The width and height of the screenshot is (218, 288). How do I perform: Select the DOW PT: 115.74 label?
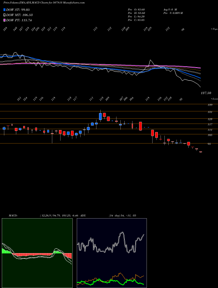coord(19,20)
